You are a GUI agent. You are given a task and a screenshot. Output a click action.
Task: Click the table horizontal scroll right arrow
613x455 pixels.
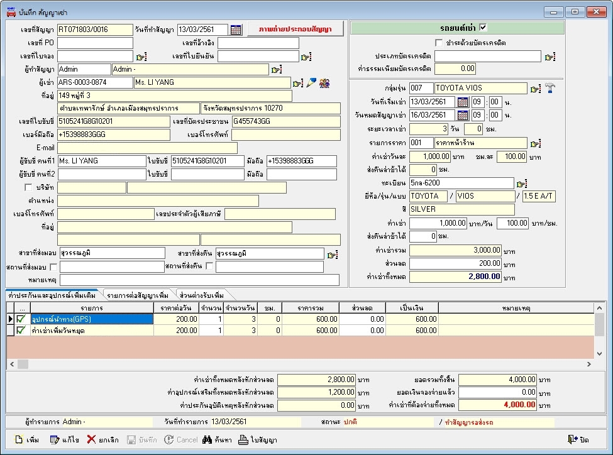(588, 365)
